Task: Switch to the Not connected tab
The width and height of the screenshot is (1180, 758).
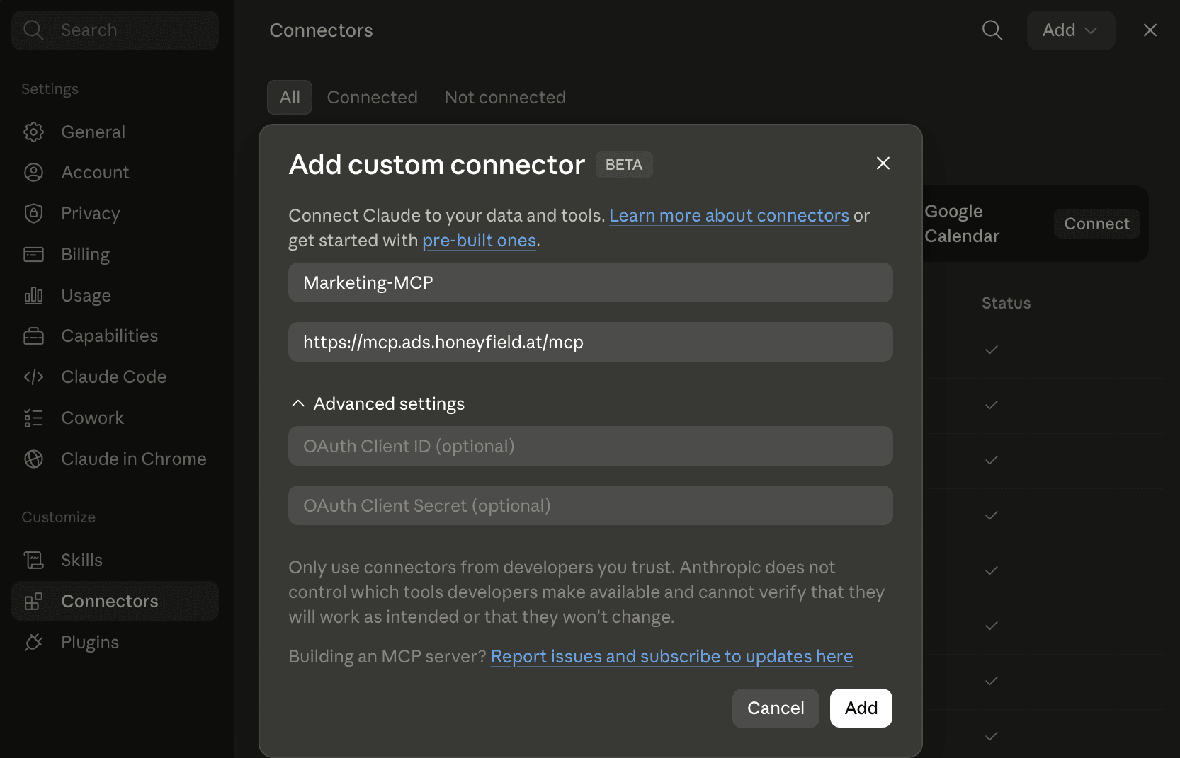Action: click(505, 98)
